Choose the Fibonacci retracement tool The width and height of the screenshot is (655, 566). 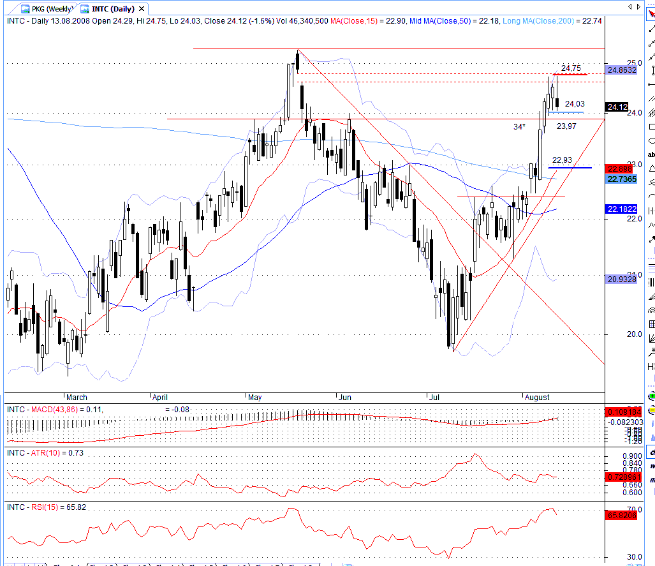pos(652,267)
